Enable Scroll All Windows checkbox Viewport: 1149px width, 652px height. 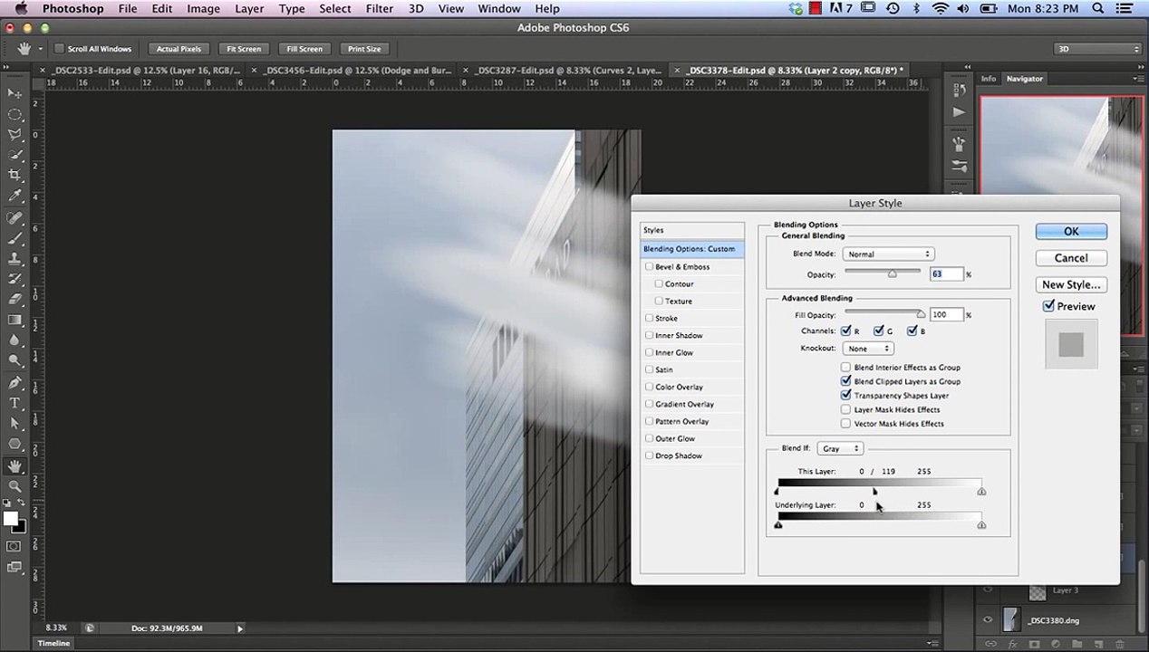click(x=59, y=49)
